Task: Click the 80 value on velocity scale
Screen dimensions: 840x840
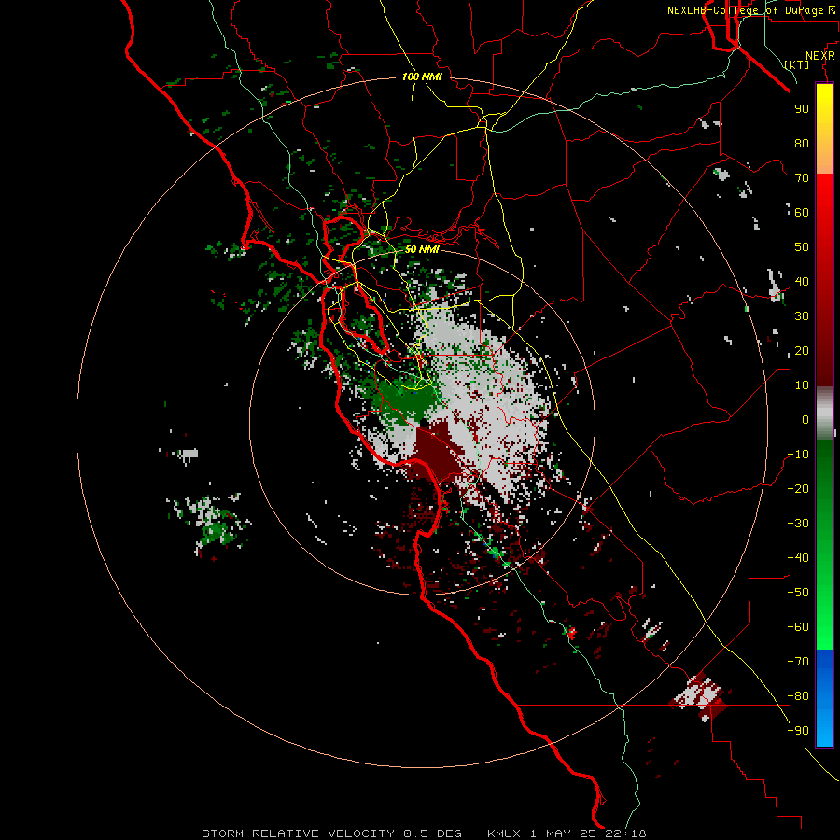Action: coord(802,143)
